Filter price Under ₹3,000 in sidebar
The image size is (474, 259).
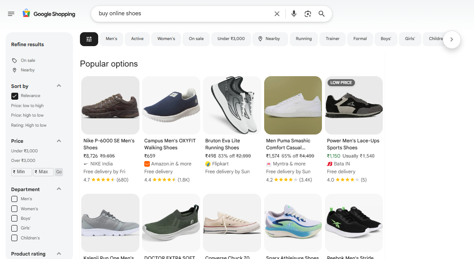coord(24,151)
